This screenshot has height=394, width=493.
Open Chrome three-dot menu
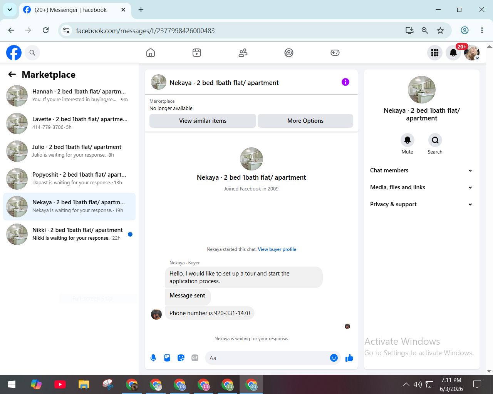click(x=482, y=30)
